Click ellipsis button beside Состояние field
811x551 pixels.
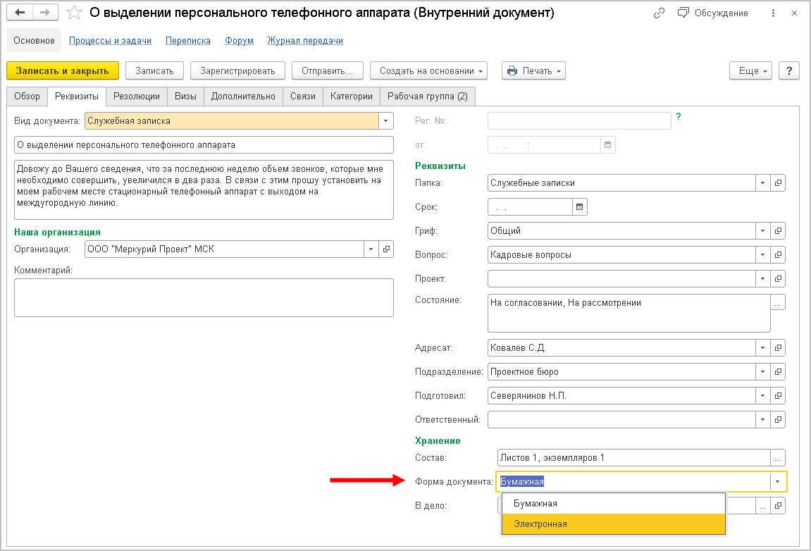[x=778, y=303]
